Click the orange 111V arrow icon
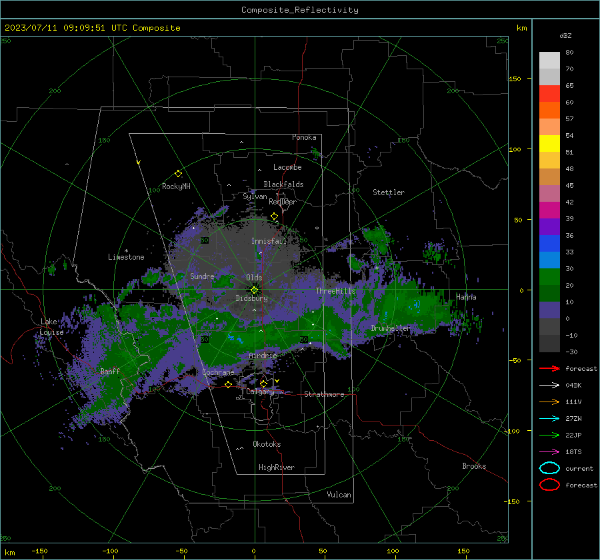The width and height of the screenshot is (600, 560). point(549,402)
